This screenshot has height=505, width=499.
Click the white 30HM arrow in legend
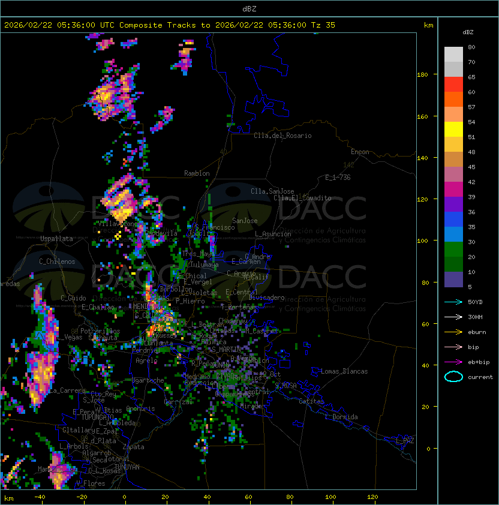(453, 317)
